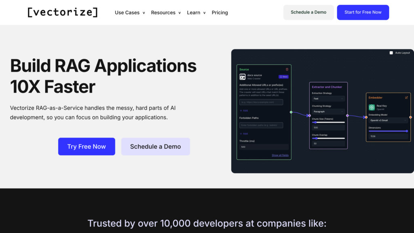Click the OpenAI logo next to Real Key
414x233 pixels.
coord(372,107)
